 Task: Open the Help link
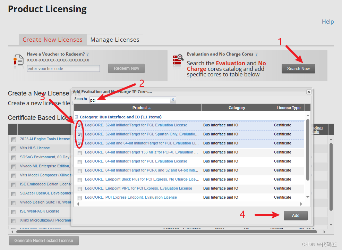tap(327, 22)
